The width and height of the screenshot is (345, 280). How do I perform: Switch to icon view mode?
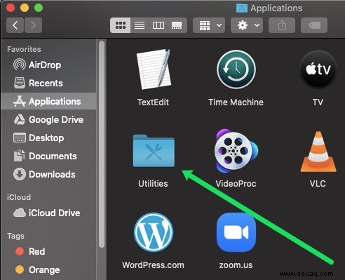click(121, 25)
